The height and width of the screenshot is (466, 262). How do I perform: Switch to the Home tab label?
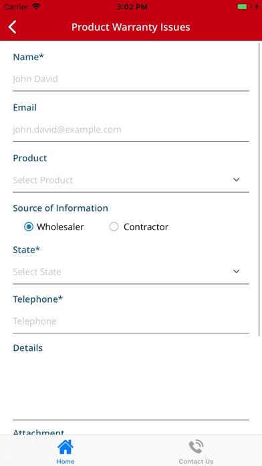coord(65,461)
